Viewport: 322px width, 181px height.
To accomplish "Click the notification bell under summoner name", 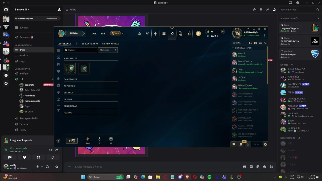I will pos(264,35).
